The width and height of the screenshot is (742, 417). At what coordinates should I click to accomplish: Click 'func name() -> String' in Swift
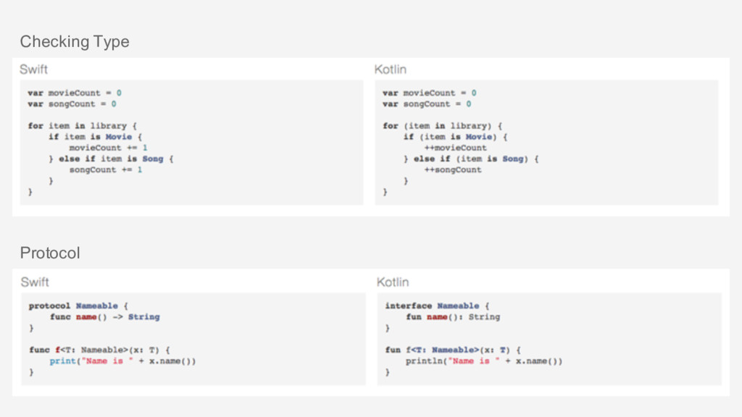click(105, 317)
